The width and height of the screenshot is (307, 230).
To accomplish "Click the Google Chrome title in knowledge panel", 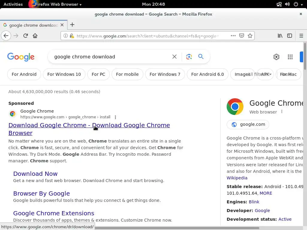I will (276, 103).
